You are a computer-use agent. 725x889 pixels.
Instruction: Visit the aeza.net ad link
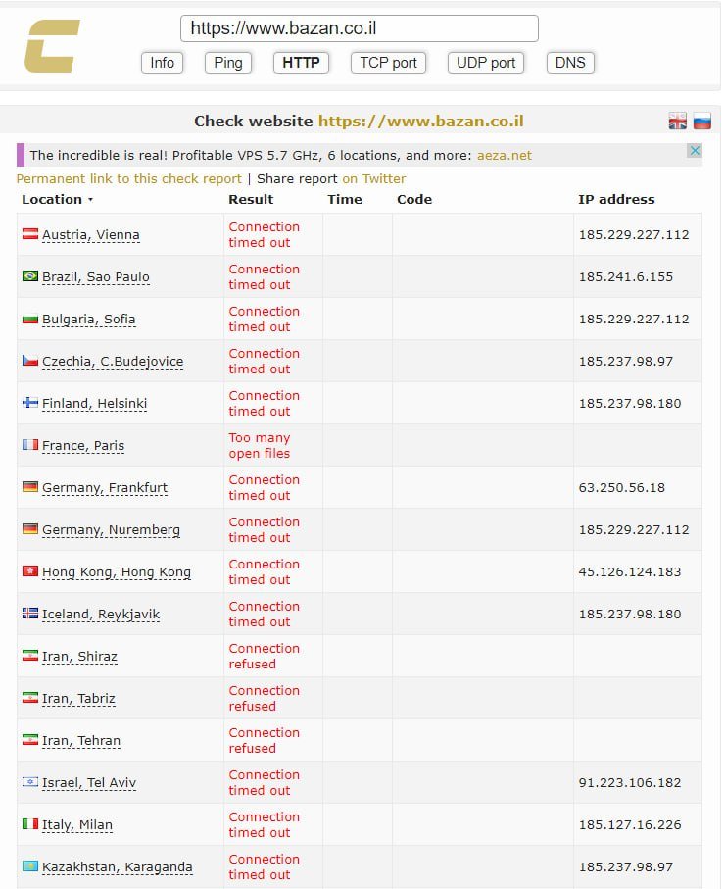point(505,155)
